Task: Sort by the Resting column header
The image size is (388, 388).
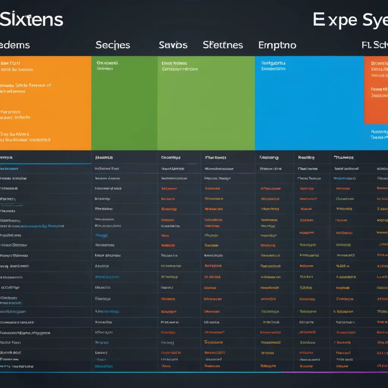Action: click(x=306, y=157)
